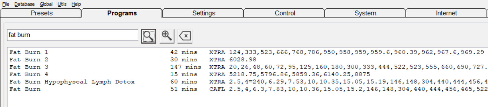The height and width of the screenshot is (107, 488).
Task: Open the Utils menu
Action: (62, 4)
